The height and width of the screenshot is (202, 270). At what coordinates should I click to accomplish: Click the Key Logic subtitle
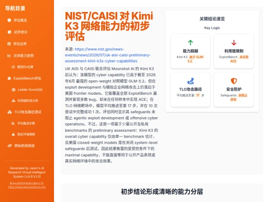tap(212, 28)
